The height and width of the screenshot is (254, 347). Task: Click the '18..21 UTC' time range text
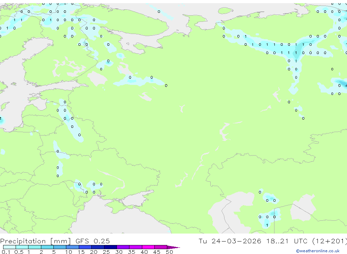(287, 241)
